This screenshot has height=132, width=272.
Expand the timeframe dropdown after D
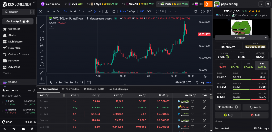[x=83, y=12]
